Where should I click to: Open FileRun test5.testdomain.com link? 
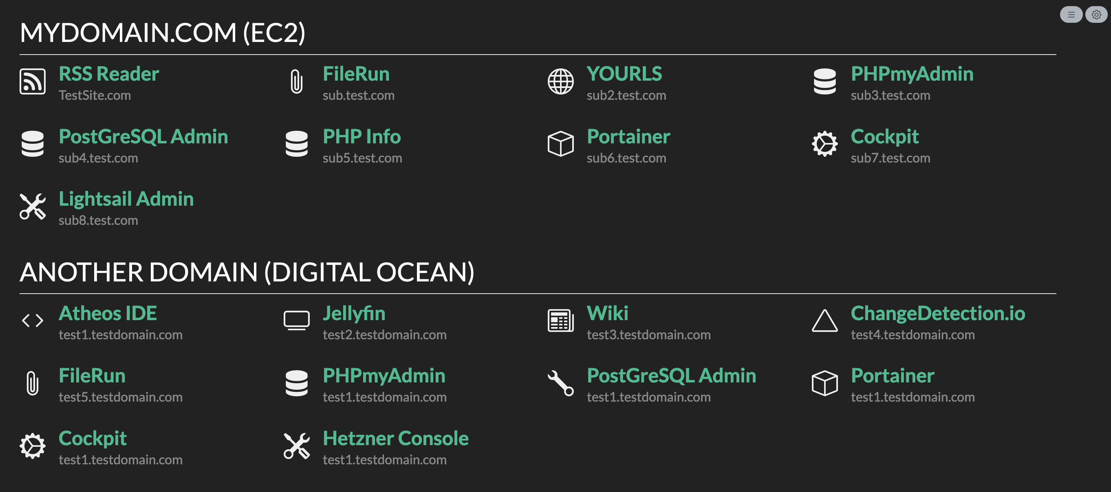tap(92, 376)
